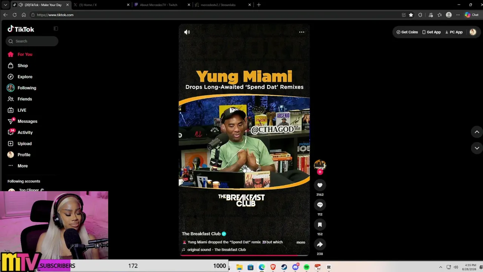This screenshot has height=272, width=483.
Task: Click the Get Coins button
Action: click(407, 32)
